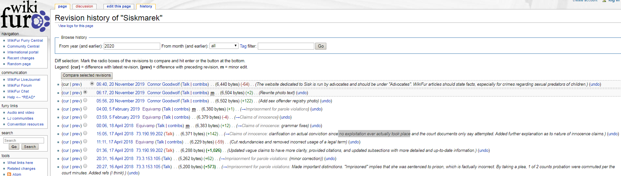The height and width of the screenshot is (176, 621).
Task: Open Help READ link
Action: tap(21, 97)
